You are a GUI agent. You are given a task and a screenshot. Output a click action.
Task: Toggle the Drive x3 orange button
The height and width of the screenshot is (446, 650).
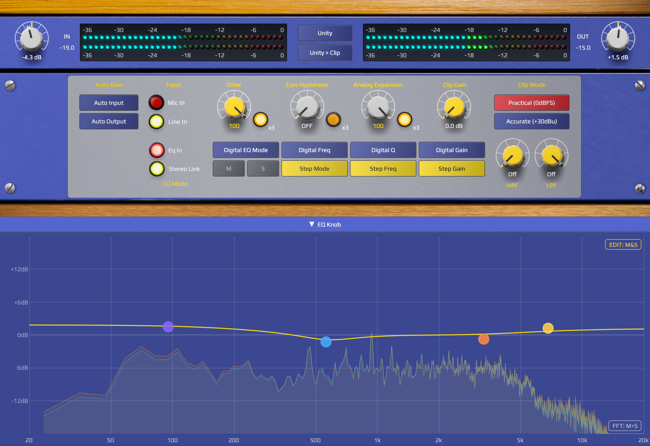[x=260, y=120]
